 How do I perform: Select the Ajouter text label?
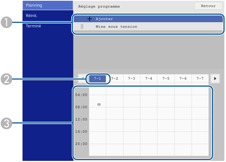click(104, 19)
